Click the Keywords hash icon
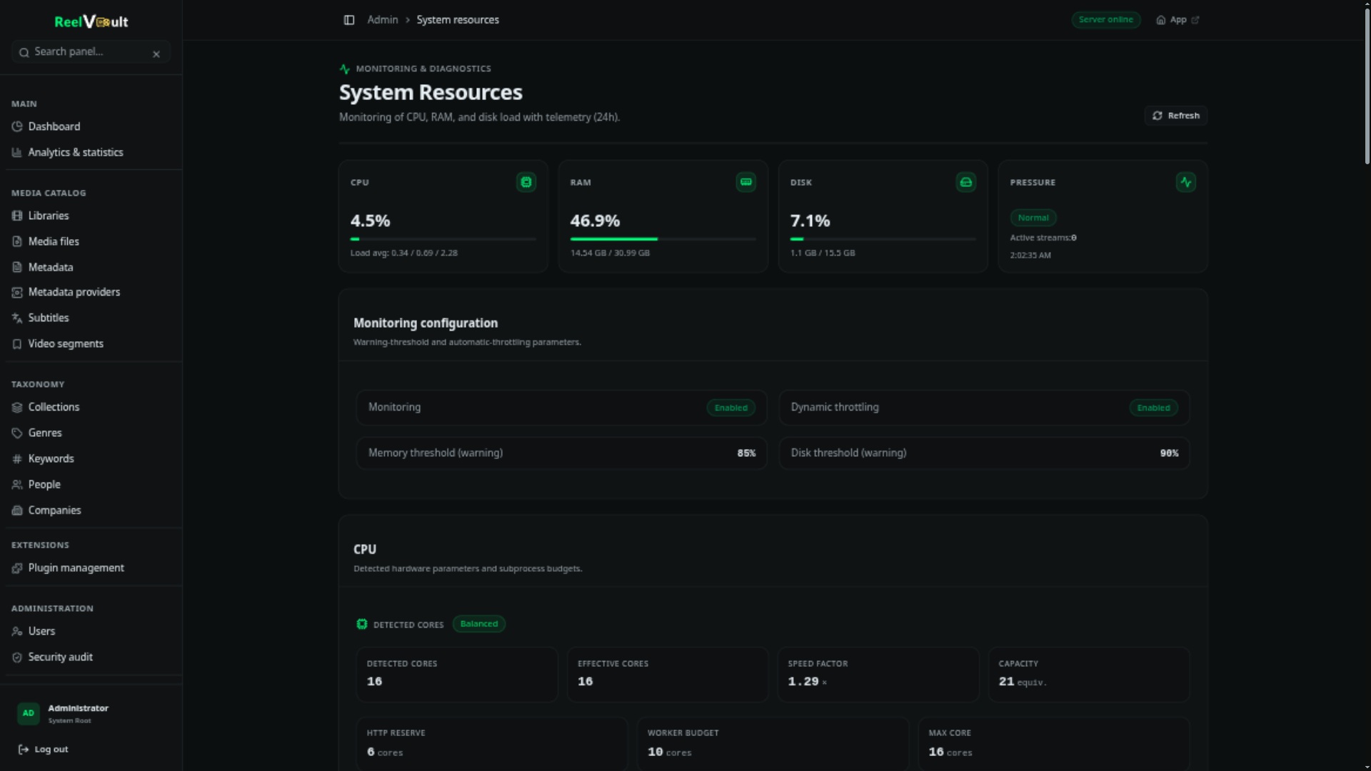This screenshot has height=771, width=1371. (x=17, y=458)
